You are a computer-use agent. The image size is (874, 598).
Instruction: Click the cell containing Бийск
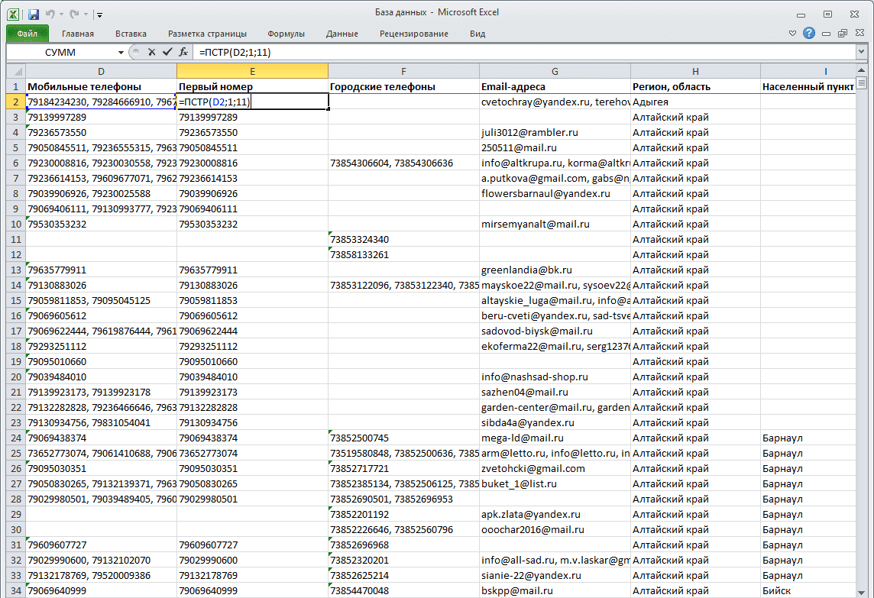[x=808, y=591]
